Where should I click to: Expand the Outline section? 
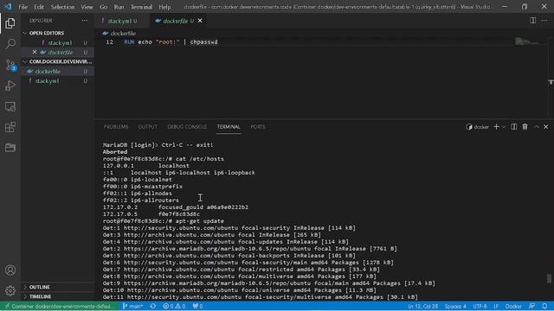pos(57,287)
